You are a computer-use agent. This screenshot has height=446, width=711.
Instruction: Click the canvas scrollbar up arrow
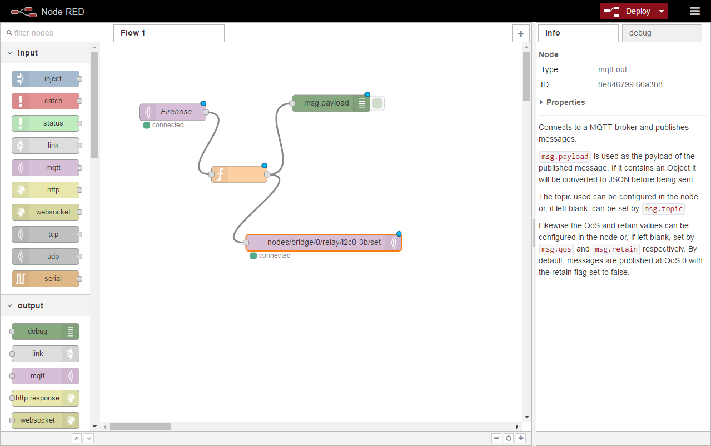pyautogui.click(x=527, y=48)
